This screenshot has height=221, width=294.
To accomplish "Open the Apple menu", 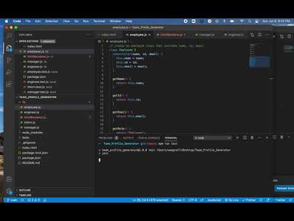I will tap(7, 21).
